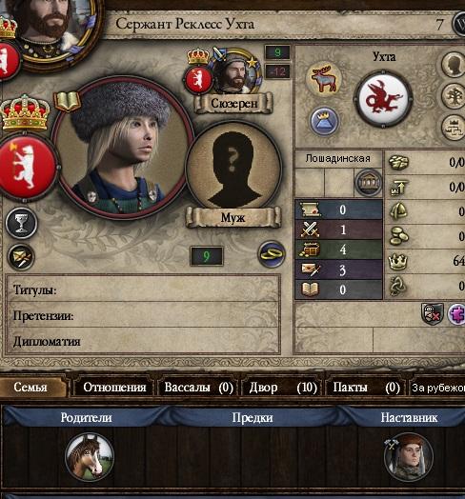This screenshot has height=499, width=465.
Task: Open the Пакты (0) tab
Action: (x=366, y=387)
